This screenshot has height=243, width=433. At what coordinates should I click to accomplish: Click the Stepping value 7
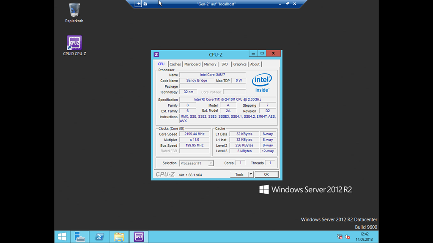click(x=267, y=105)
